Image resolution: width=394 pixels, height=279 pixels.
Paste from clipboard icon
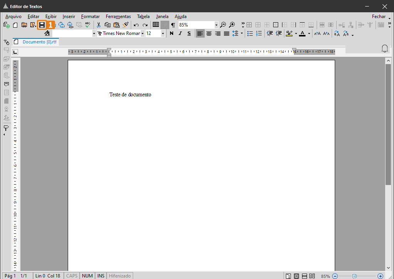[x=116, y=25]
